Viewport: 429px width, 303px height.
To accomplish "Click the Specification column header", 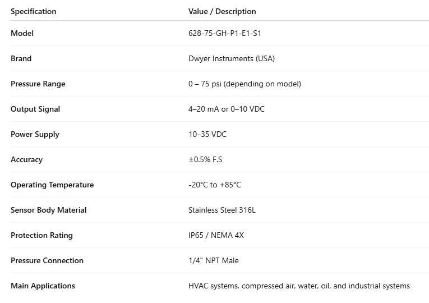I will pyautogui.click(x=34, y=11).
